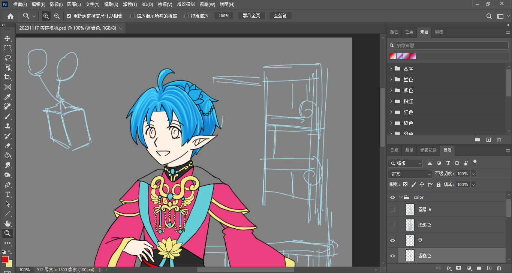Click the zoom out magnifier icon
512x273 pixels.
(57, 16)
